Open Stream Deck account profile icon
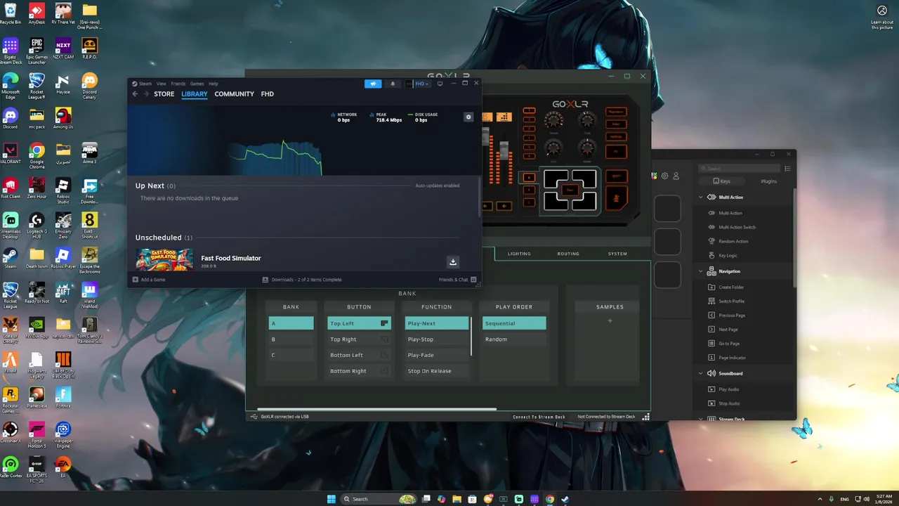 (x=676, y=176)
